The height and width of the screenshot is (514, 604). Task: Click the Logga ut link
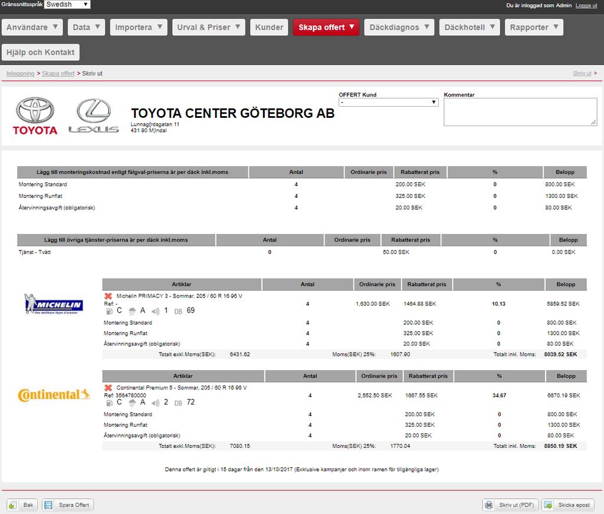pos(586,5)
